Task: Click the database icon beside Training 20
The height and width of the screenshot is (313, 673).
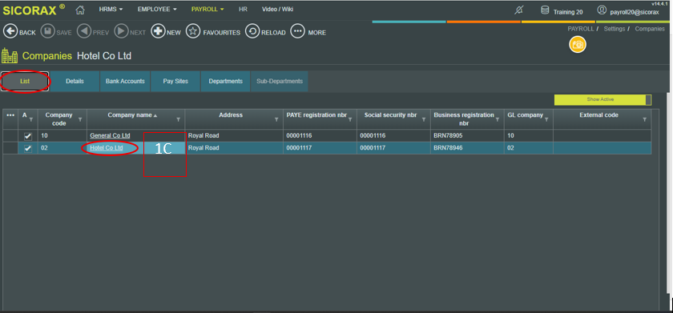Action: click(545, 10)
